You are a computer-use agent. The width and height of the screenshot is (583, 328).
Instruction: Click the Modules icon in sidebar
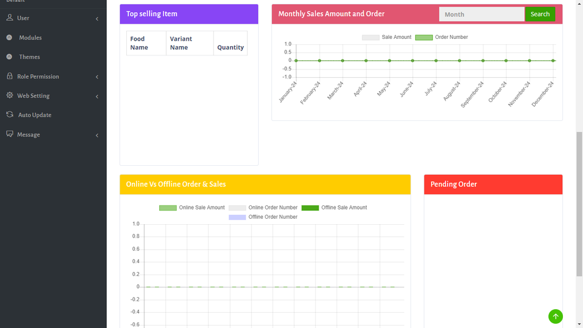(9, 37)
